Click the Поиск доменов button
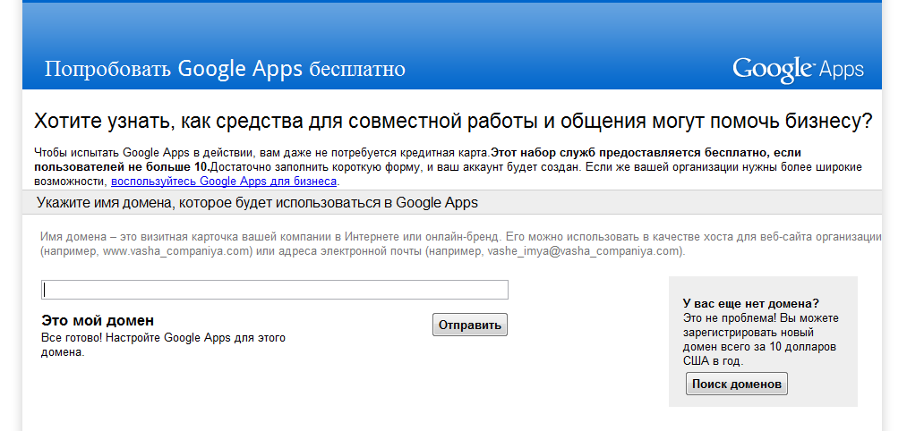 [x=736, y=384]
